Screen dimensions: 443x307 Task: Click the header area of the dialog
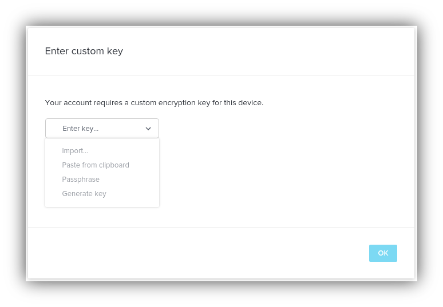coord(258,51)
